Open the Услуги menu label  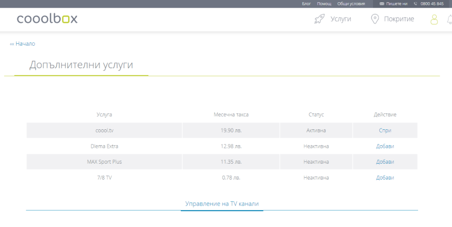(340, 19)
